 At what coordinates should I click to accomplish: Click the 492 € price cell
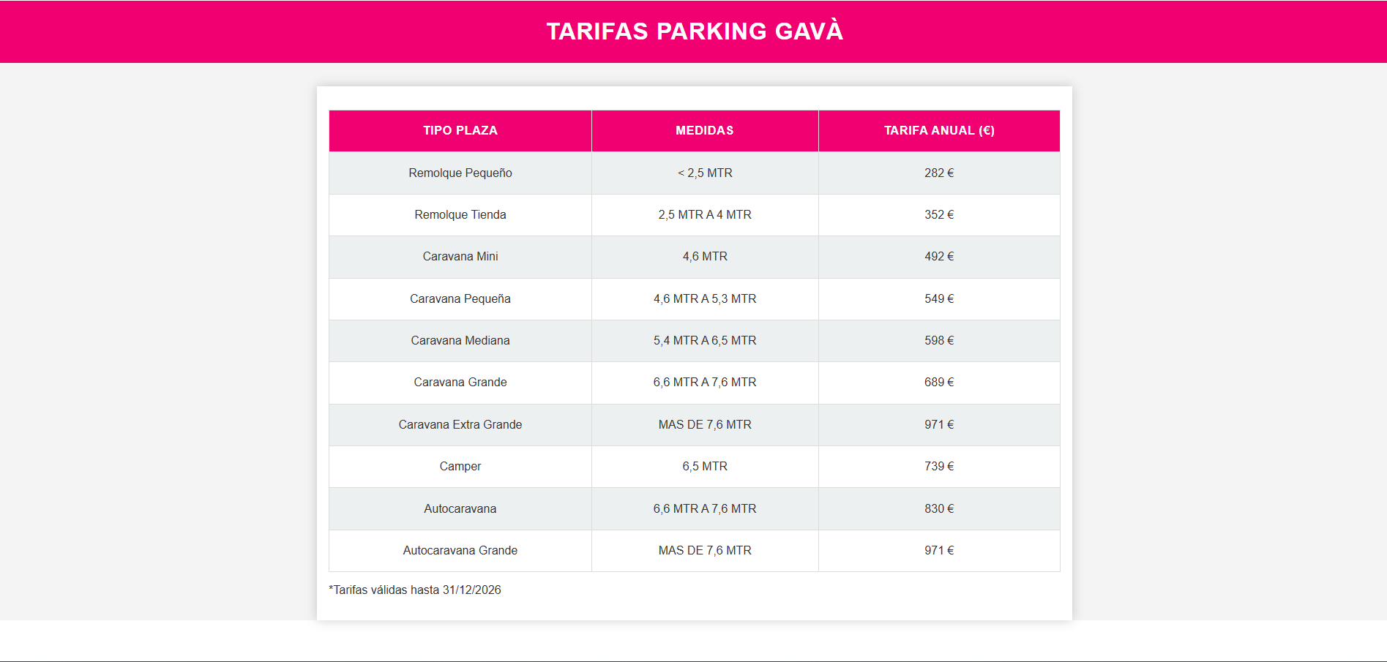click(x=939, y=257)
